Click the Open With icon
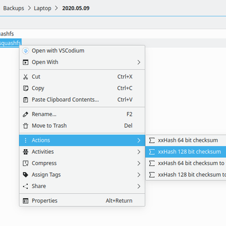This screenshot has width=226, height=226. pyautogui.click(x=25, y=62)
